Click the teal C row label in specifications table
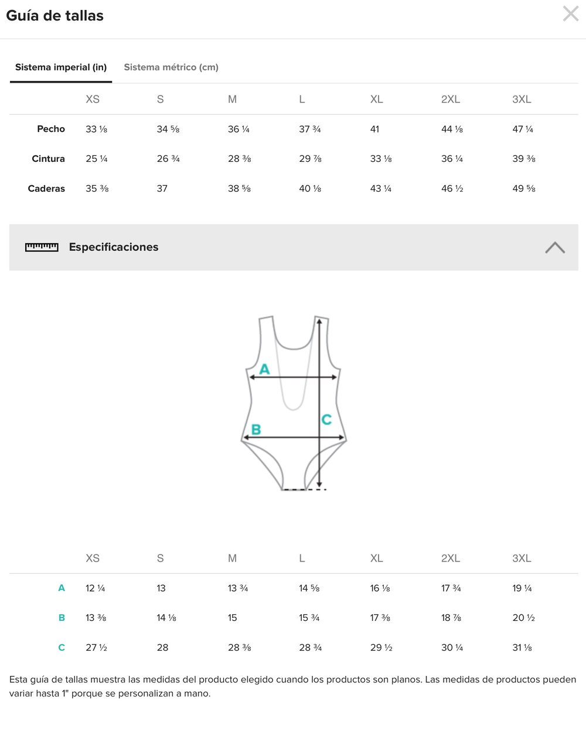Image resolution: width=586 pixels, height=731 pixels. pos(62,648)
